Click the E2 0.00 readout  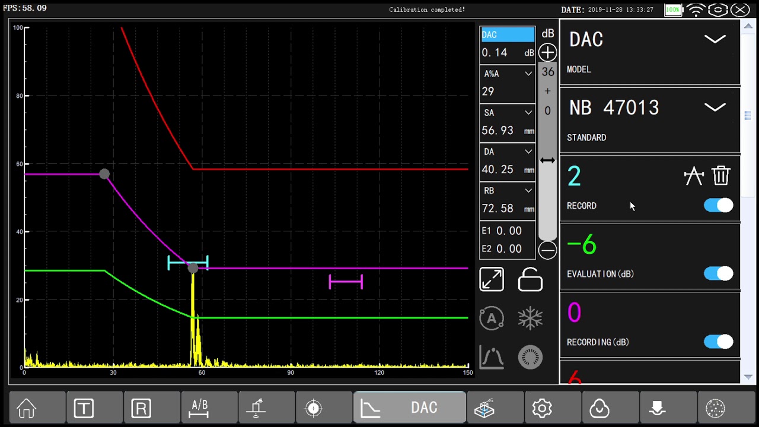502,248
